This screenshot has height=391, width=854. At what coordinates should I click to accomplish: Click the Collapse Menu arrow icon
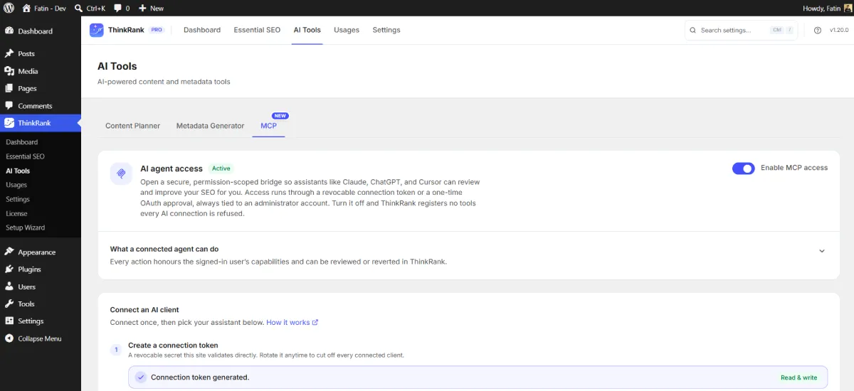(x=9, y=338)
